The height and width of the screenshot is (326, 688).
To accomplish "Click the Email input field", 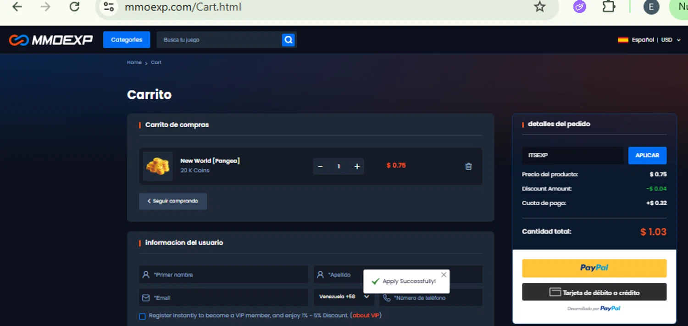I will click(x=224, y=298).
